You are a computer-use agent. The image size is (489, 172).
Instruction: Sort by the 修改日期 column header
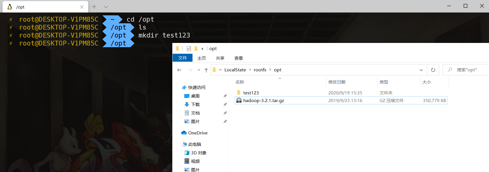337,82
